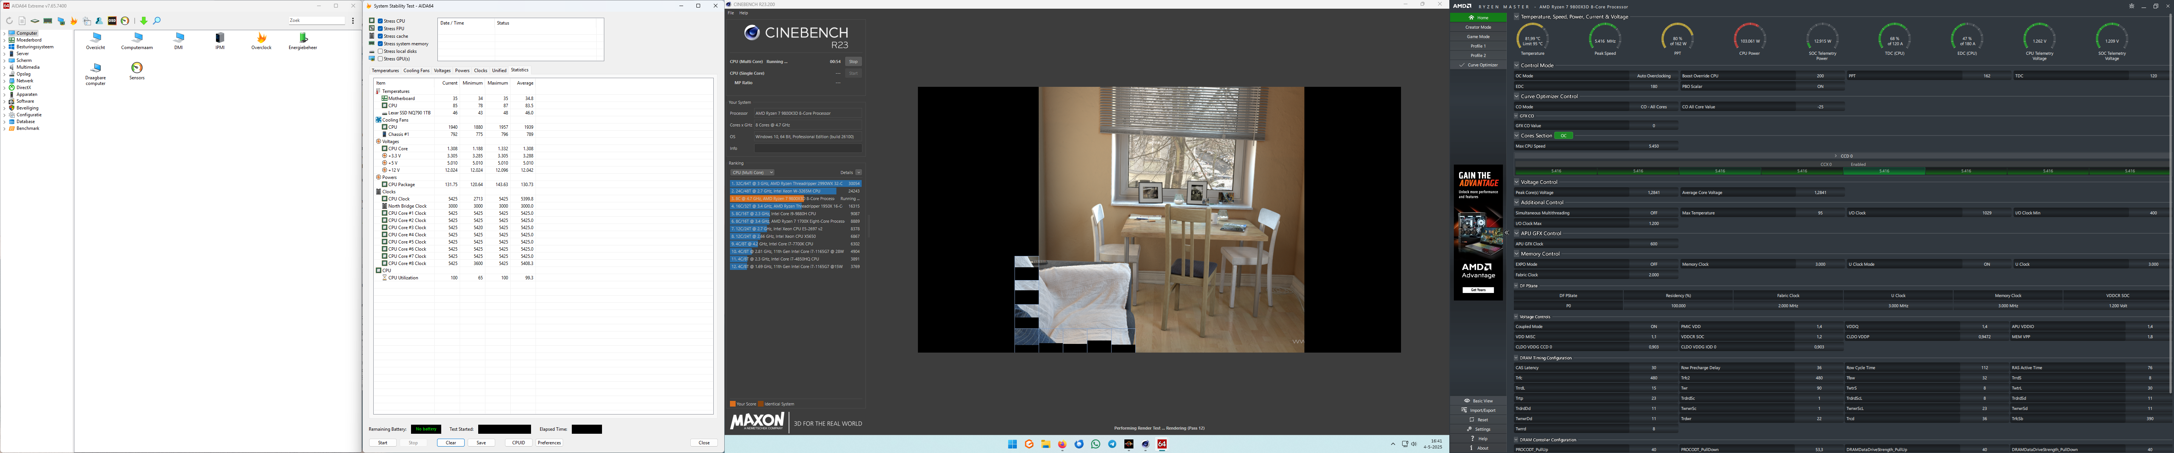The height and width of the screenshot is (453, 2174).
Task: Enable the Stress local disks checkbox
Action: tap(380, 51)
